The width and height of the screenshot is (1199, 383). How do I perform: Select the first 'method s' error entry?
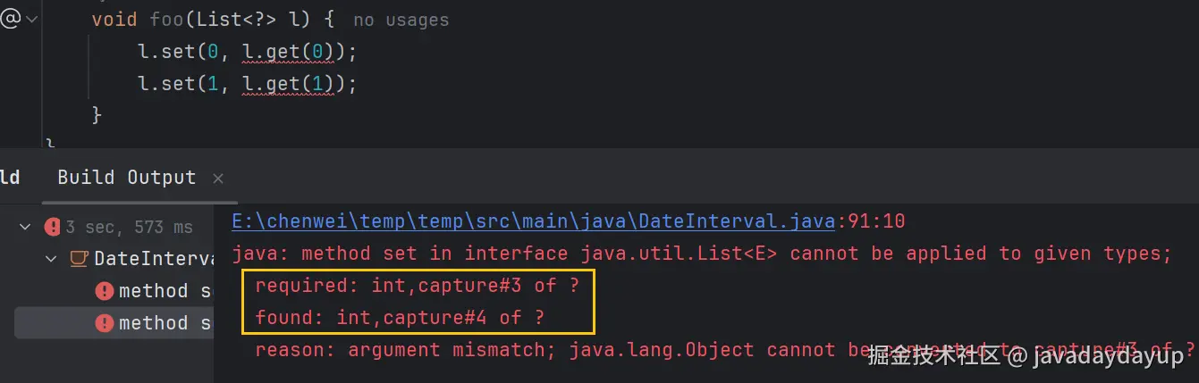(x=165, y=291)
